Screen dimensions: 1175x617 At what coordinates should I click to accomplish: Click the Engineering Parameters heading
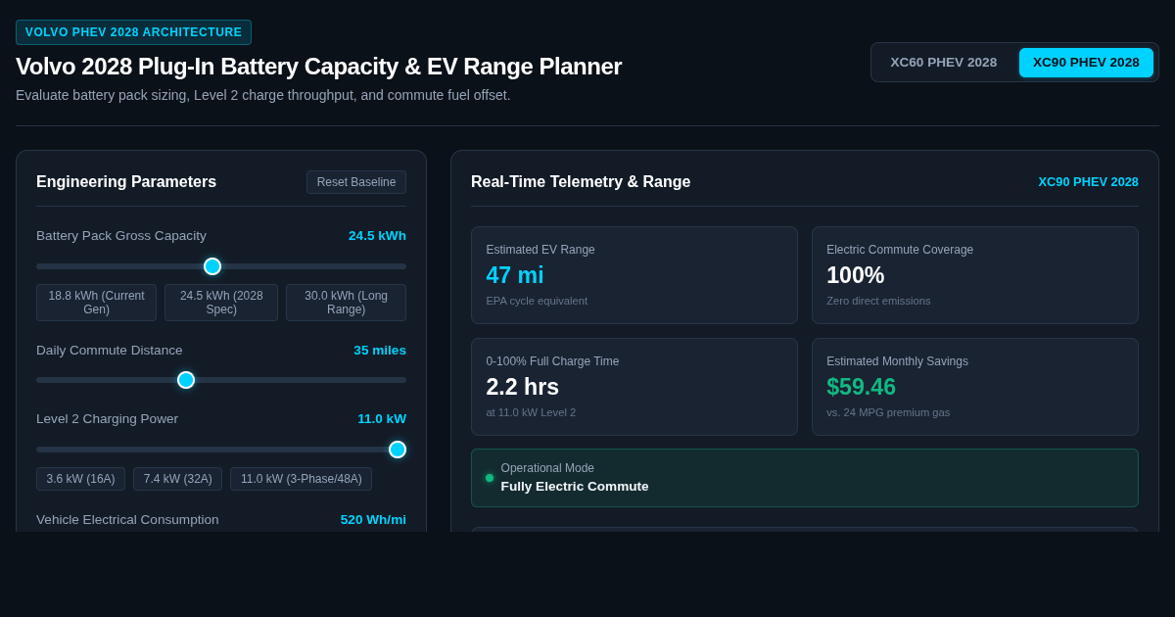pos(126,182)
